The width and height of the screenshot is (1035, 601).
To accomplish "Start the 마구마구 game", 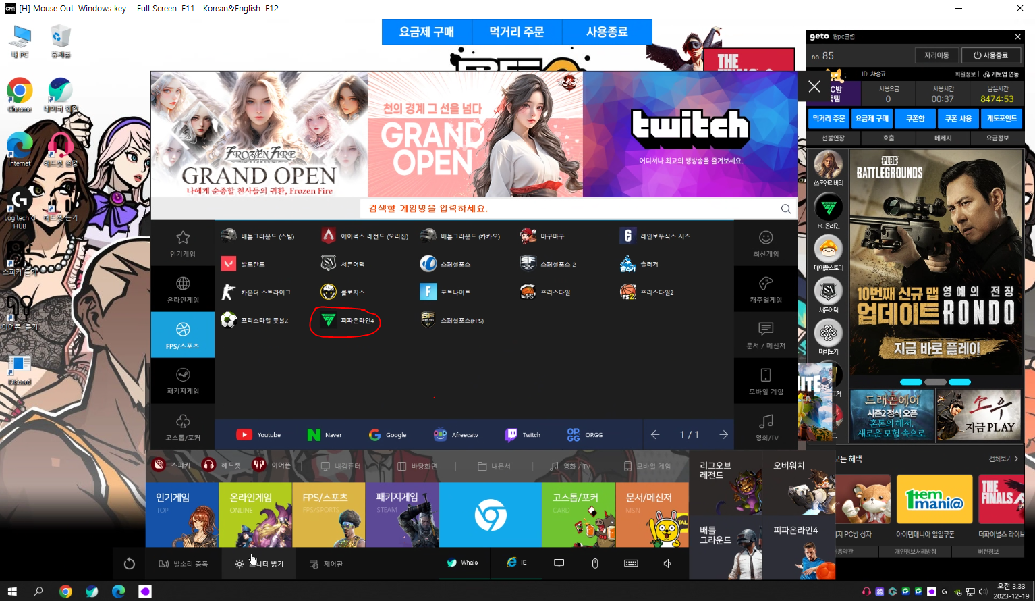I will coord(542,236).
